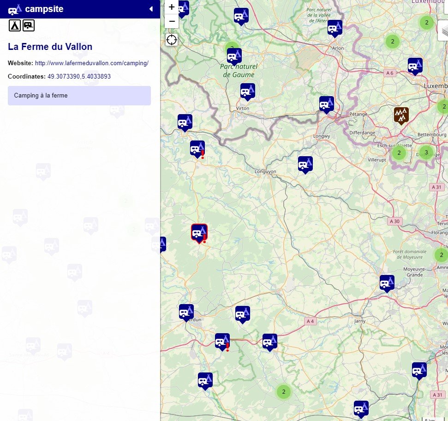This screenshot has height=421, width=448.
Task: Zoom in on the map
Action: (172, 7)
